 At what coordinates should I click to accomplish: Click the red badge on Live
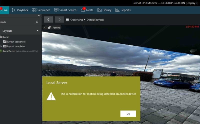[x=1, y=8]
